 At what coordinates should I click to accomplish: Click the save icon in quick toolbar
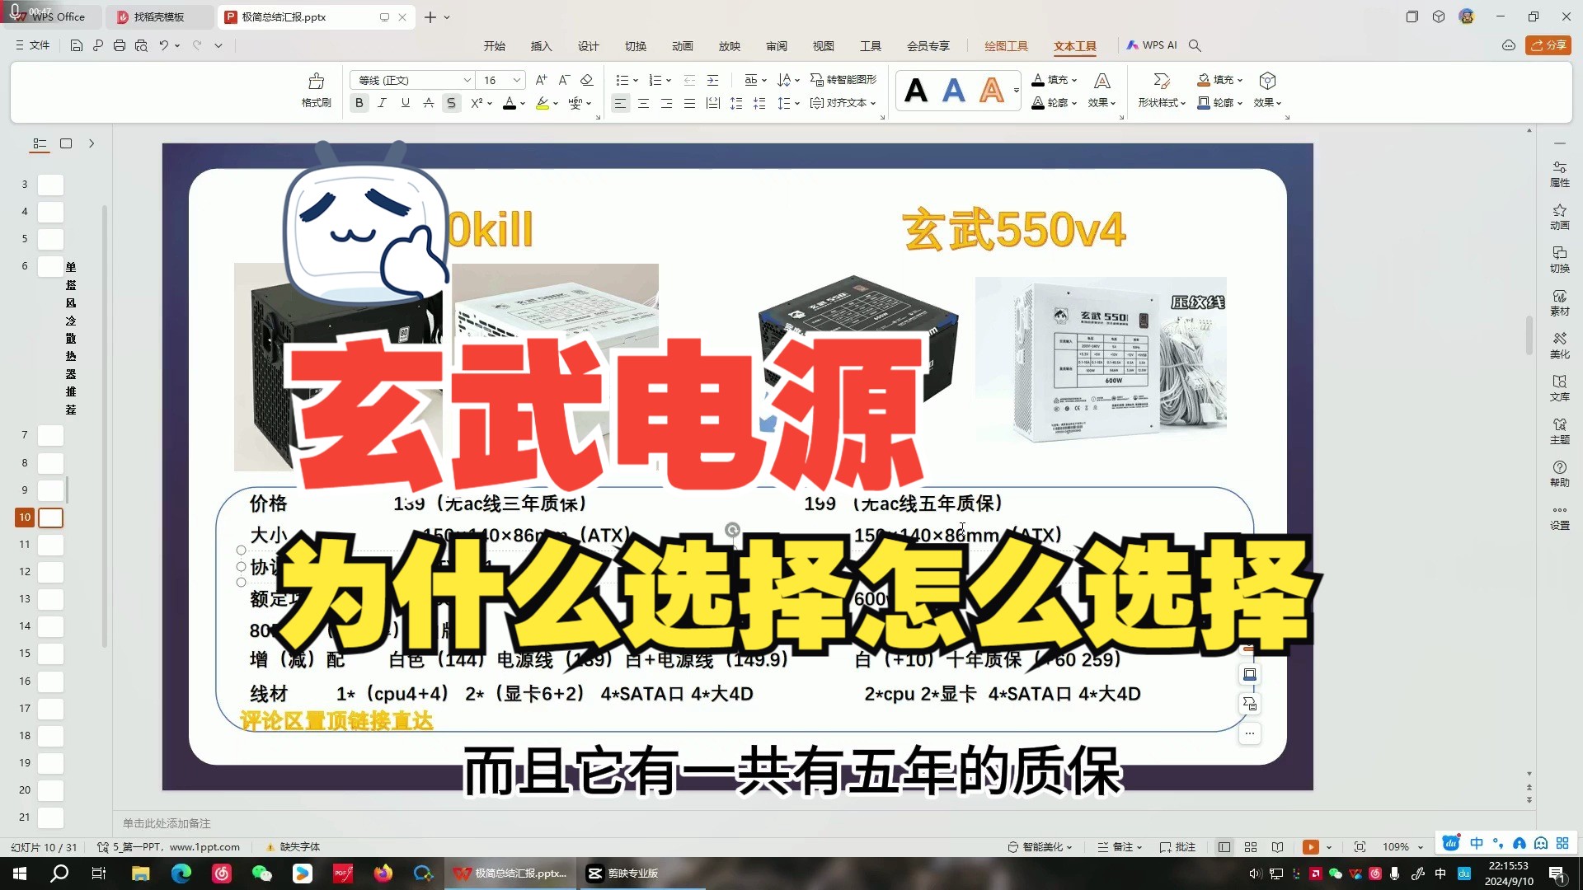point(77,45)
